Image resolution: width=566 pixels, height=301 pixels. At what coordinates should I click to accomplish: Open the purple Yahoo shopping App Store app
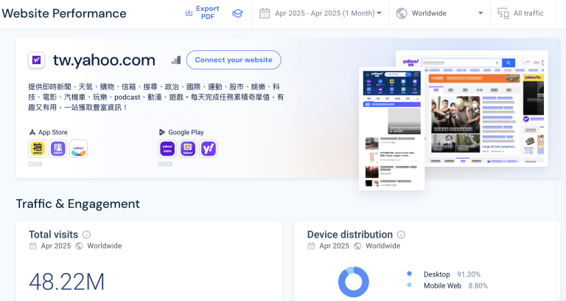pyautogui.click(x=57, y=148)
